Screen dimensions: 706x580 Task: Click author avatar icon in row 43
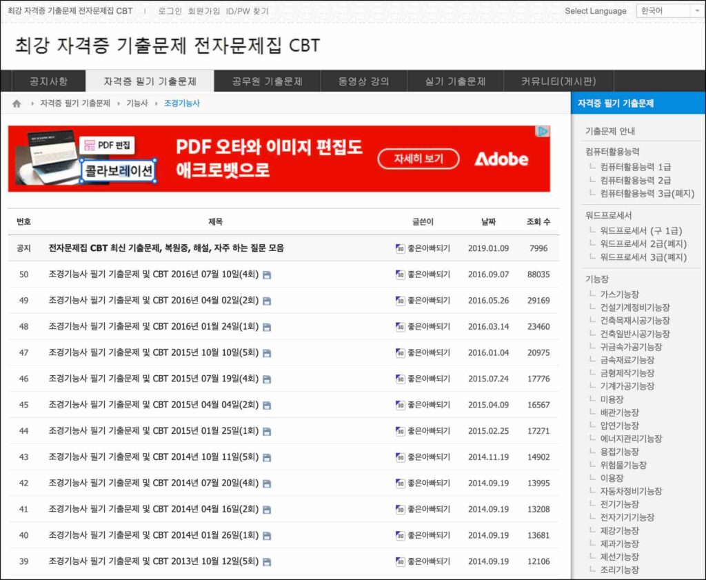click(400, 457)
